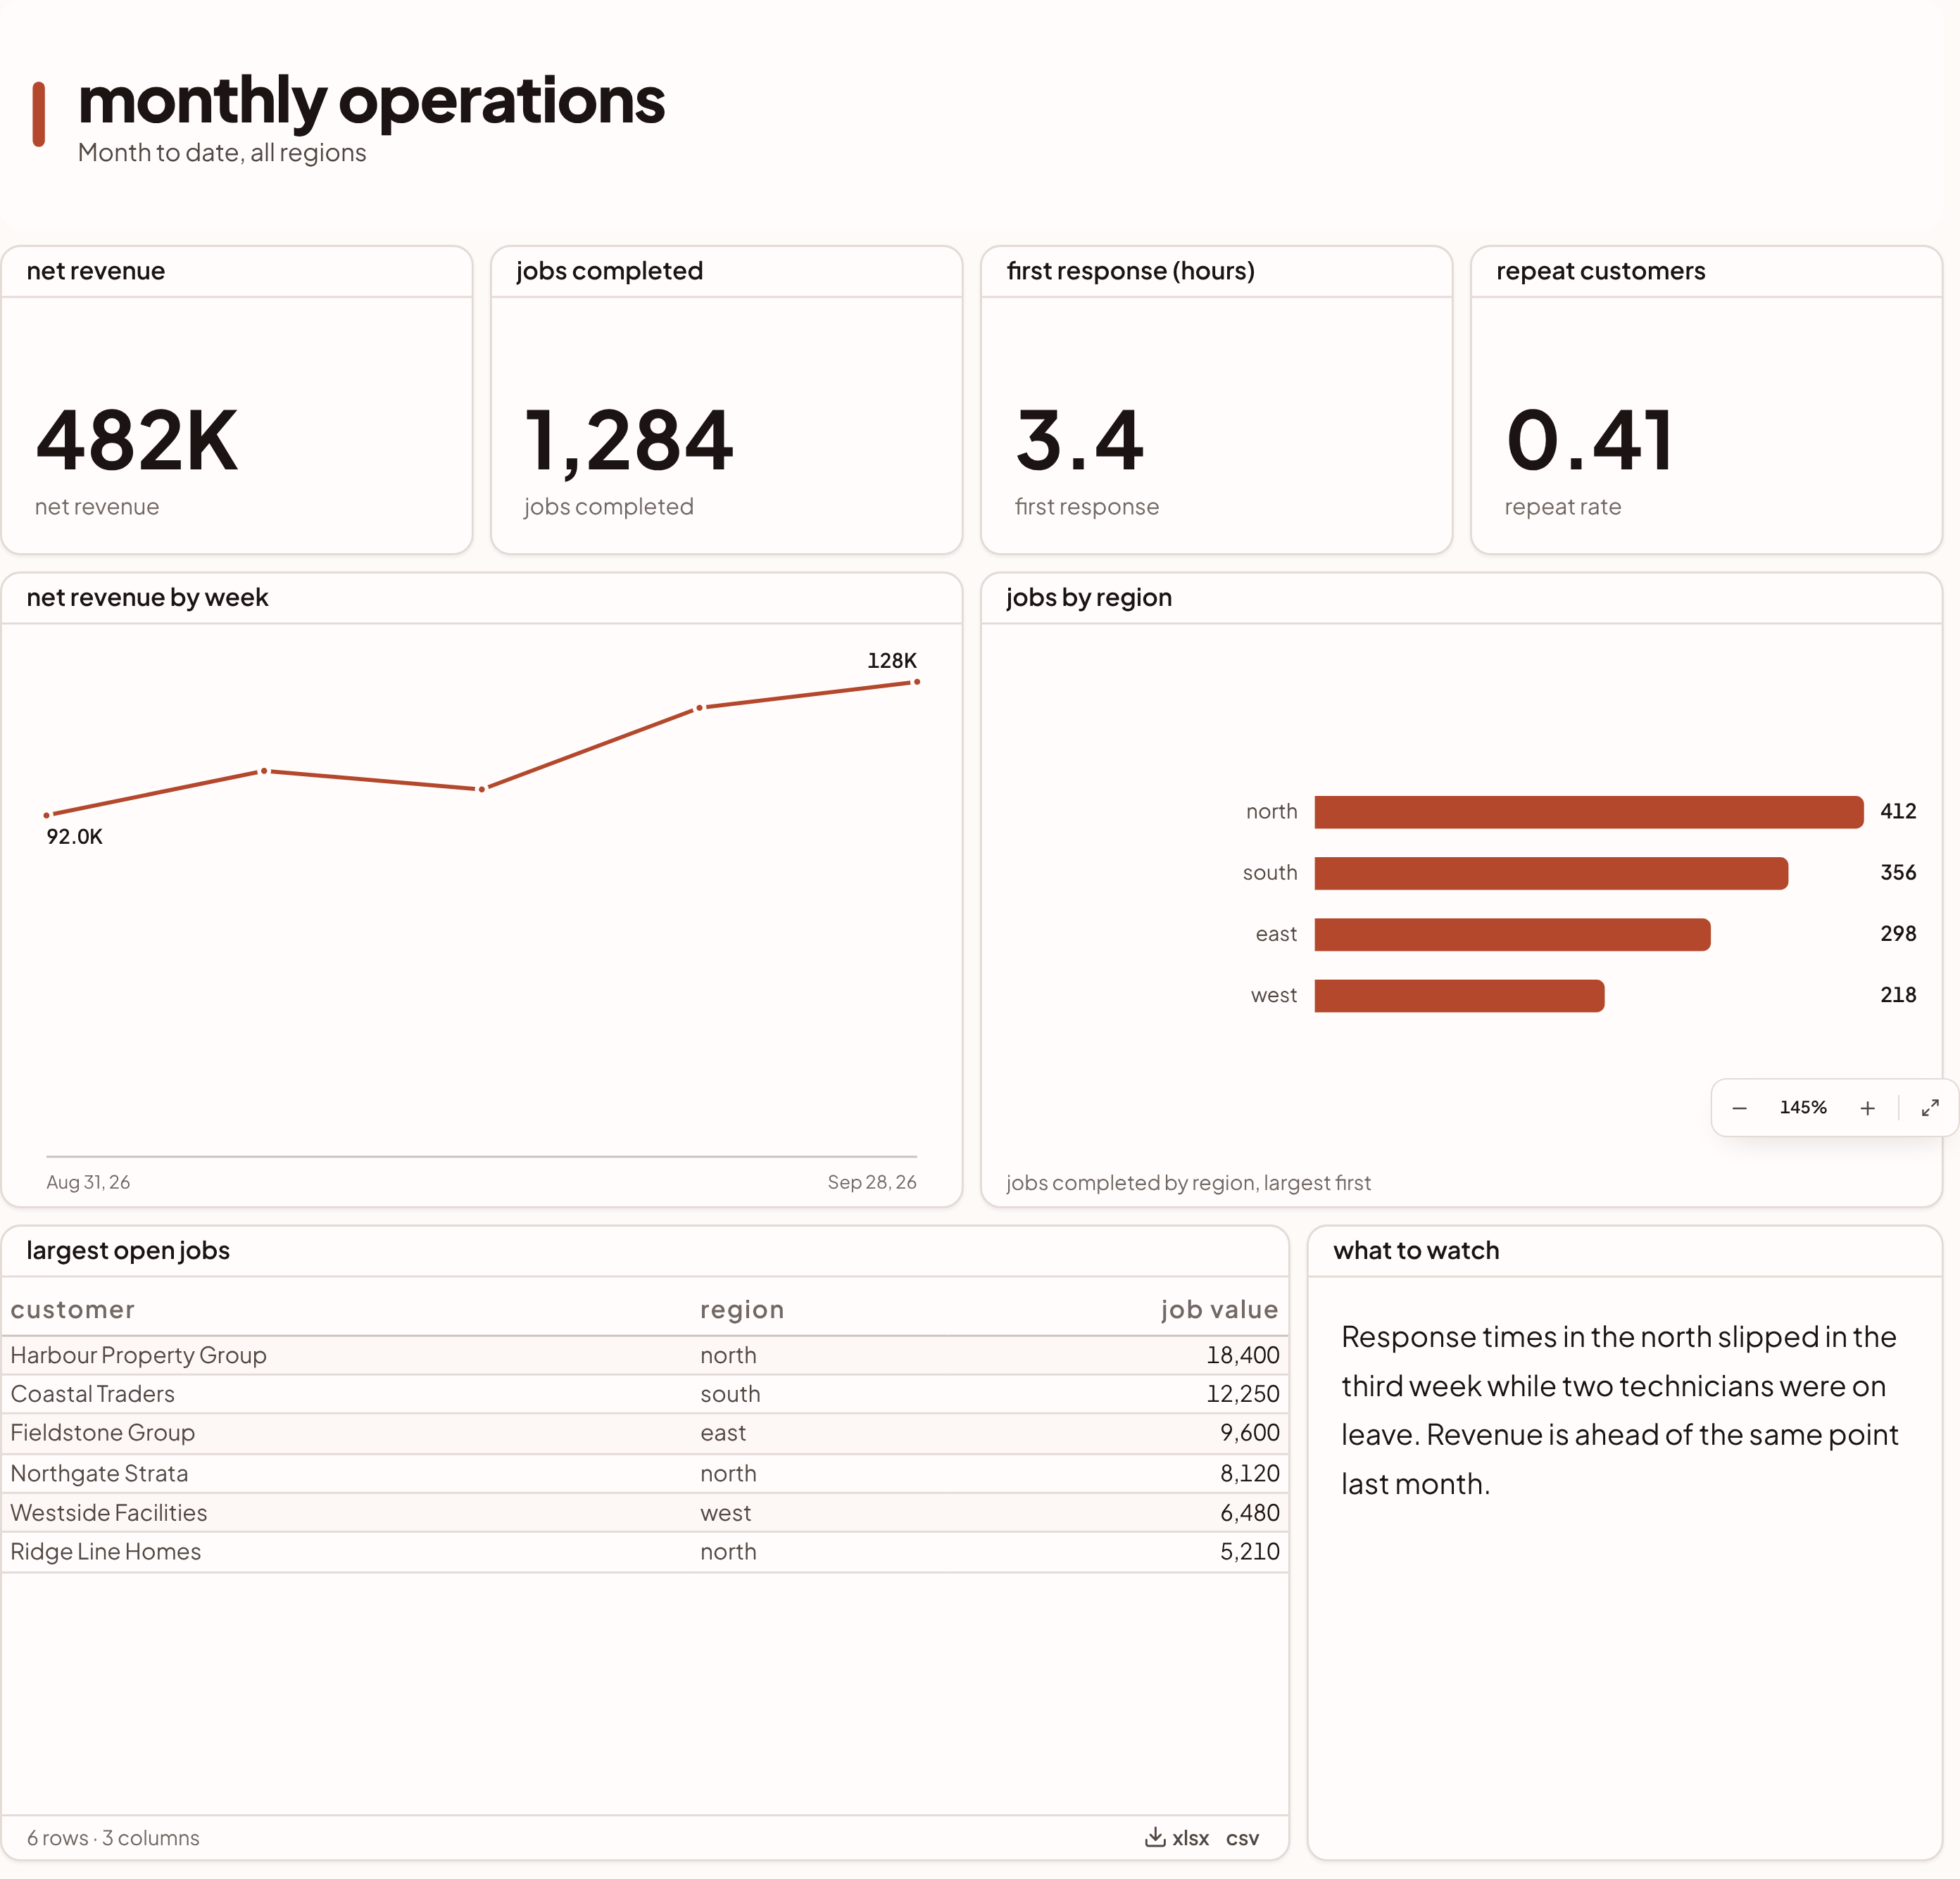Click the 218 bar value label

(x=1898, y=994)
